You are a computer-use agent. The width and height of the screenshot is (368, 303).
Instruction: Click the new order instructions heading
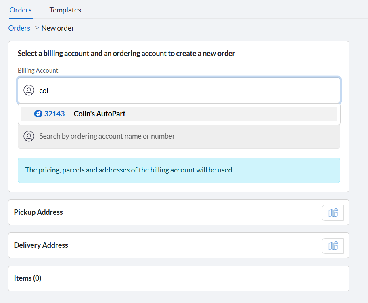[126, 54]
